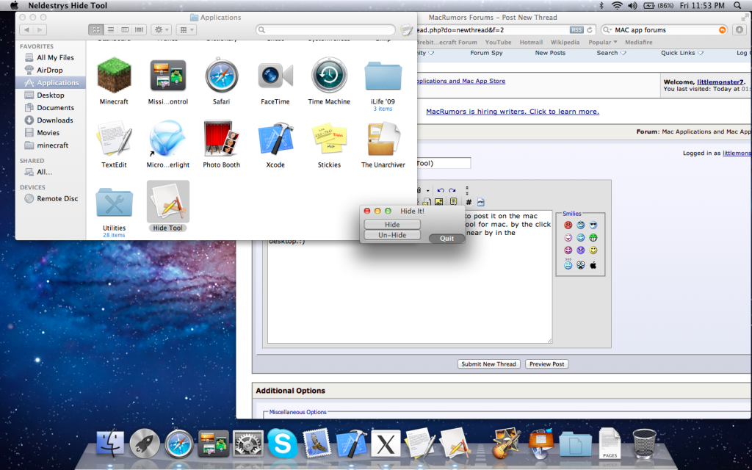Select minecraft folder in Finder sidebar

(x=51, y=145)
